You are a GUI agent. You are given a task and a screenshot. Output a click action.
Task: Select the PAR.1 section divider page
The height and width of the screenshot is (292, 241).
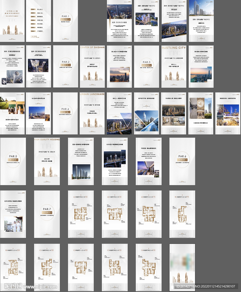(x=66, y=21)
